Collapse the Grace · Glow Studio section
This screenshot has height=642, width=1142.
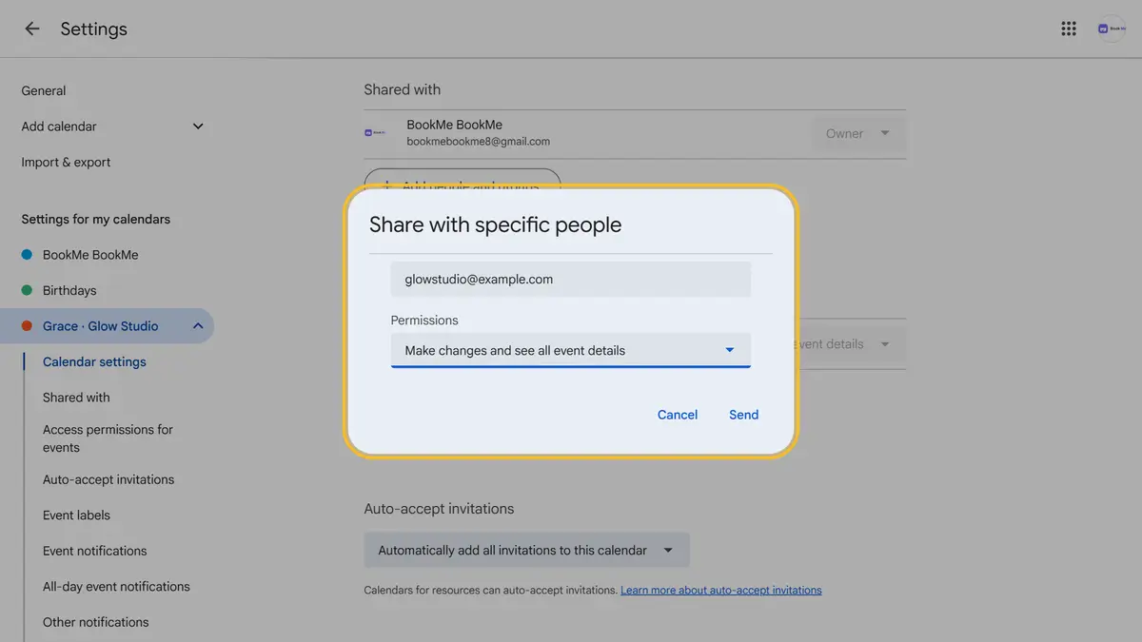tap(198, 326)
